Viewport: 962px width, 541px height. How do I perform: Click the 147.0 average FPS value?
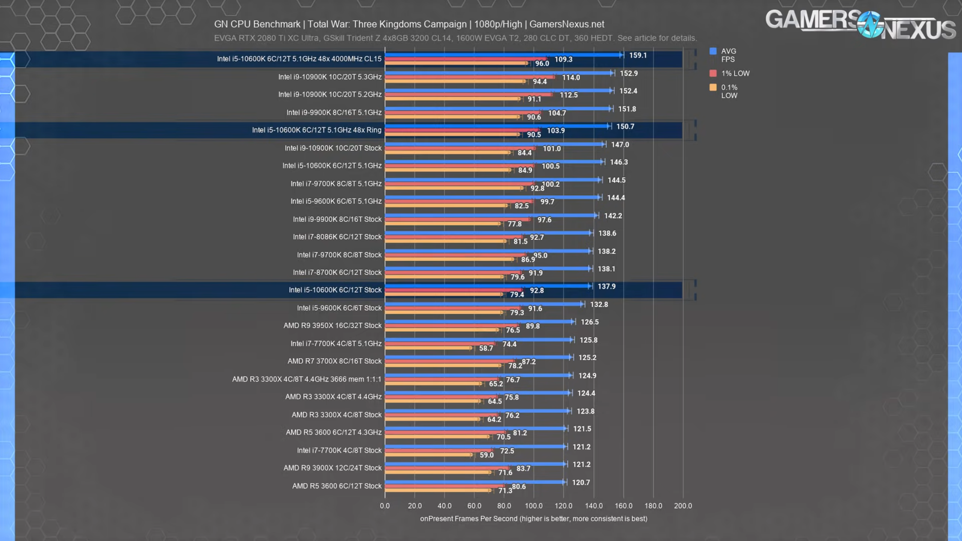tap(620, 145)
